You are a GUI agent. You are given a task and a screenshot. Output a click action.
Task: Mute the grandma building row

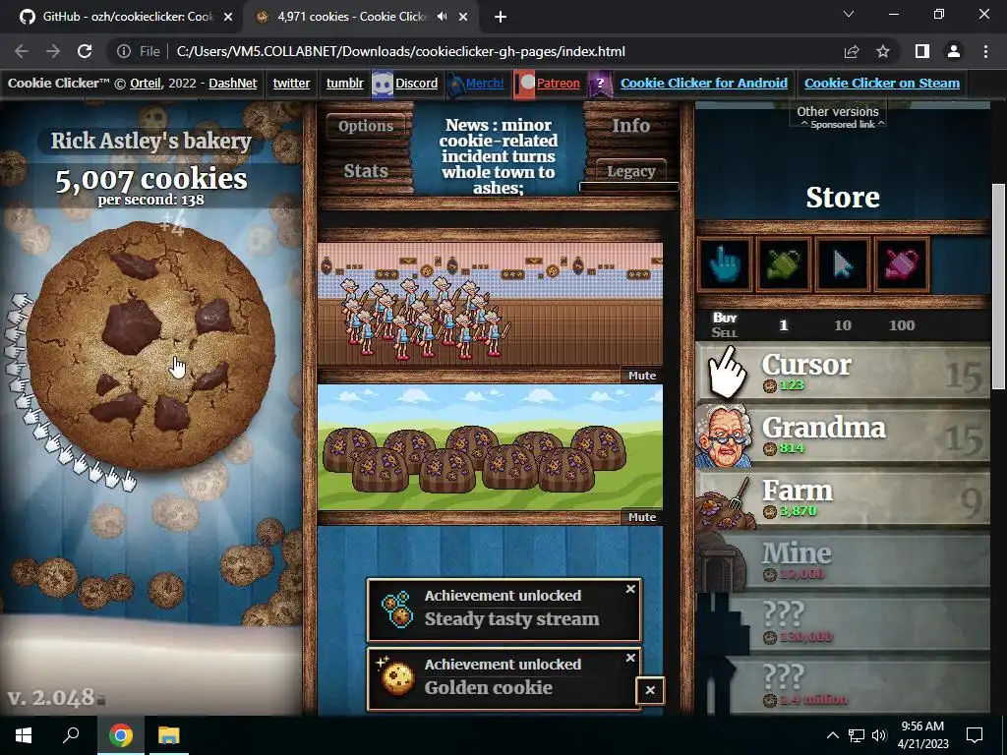(641, 376)
